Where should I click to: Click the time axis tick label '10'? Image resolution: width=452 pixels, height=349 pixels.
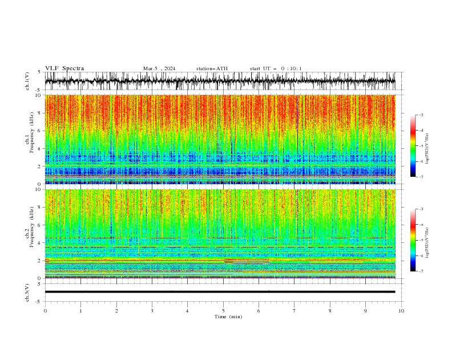click(x=401, y=311)
